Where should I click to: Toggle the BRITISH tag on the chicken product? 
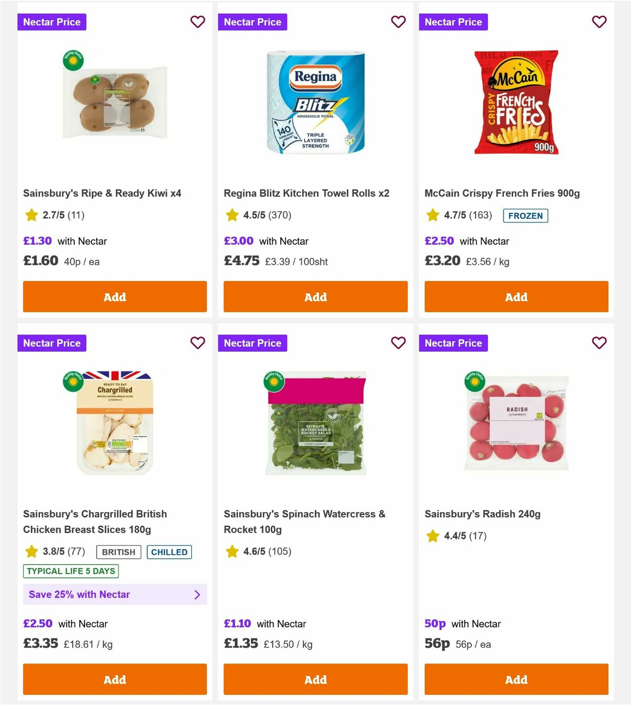(118, 552)
